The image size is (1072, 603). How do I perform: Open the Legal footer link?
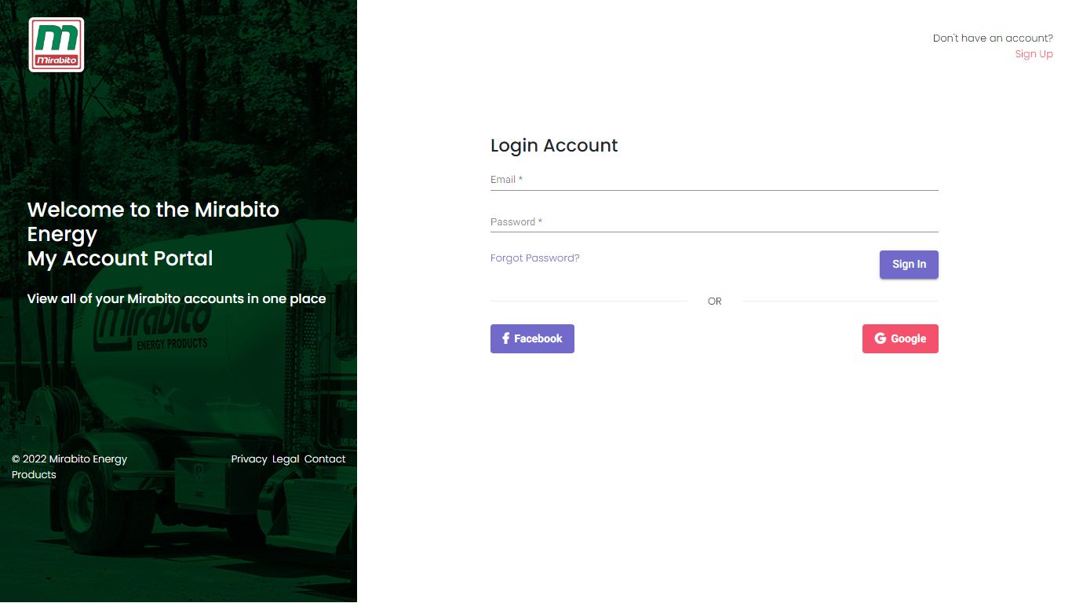(286, 459)
